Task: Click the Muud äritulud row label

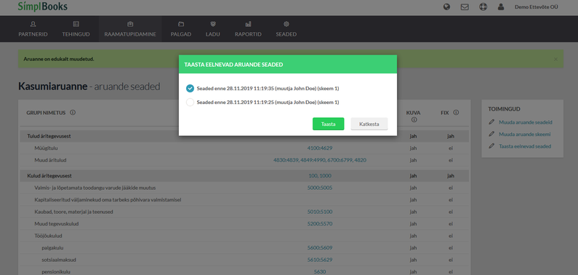Action: (50, 160)
